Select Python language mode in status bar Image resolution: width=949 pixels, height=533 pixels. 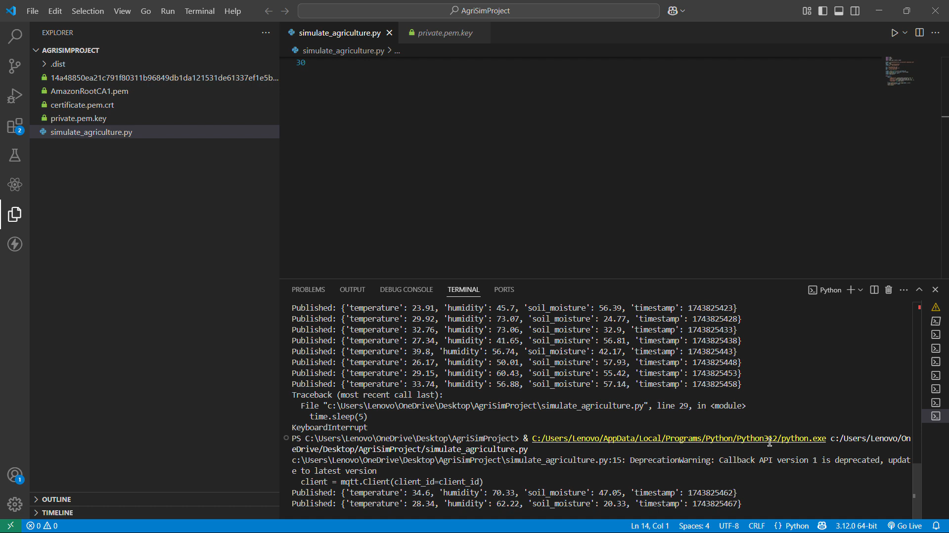click(x=797, y=526)
